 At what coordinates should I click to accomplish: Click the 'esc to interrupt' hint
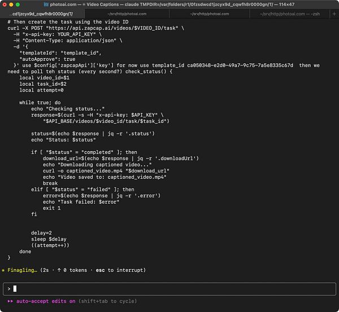[x=121, y=270]
